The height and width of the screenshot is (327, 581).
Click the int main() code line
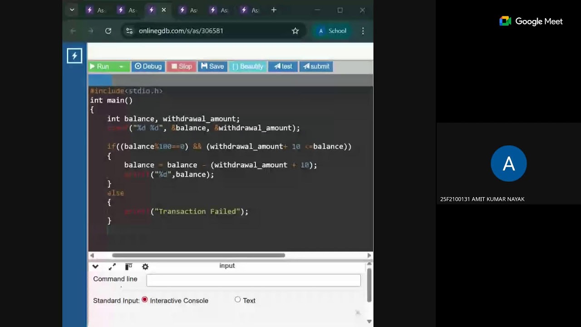click(111, 100)
